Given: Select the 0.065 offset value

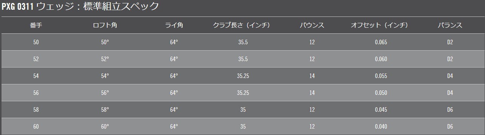Looking at the screenshot, I should pyautogui.click(x=381, y=42).
